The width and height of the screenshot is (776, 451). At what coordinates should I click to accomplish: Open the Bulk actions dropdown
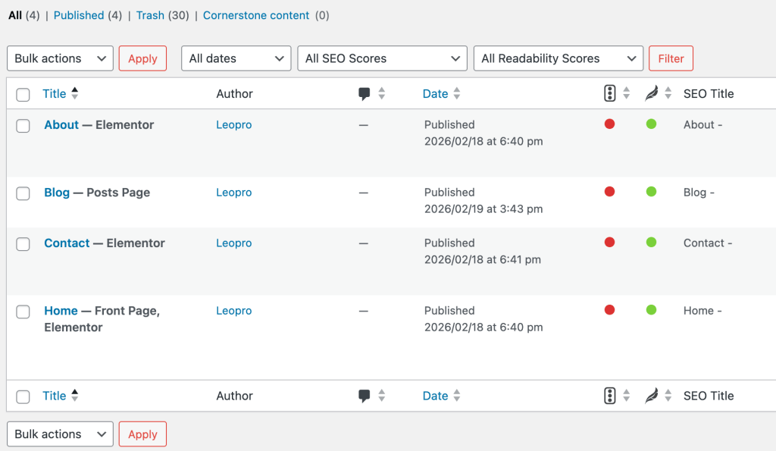[x=60, y=58]
